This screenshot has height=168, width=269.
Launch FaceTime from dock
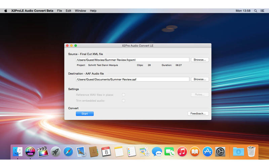169,152
